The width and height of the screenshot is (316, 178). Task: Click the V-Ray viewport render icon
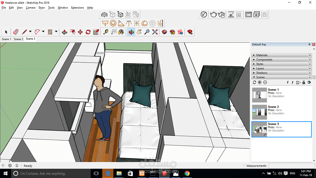[231, 14]
